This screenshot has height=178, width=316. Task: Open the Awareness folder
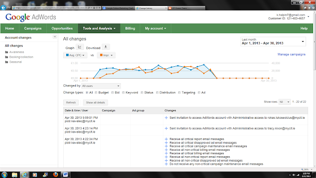[16, 52]
